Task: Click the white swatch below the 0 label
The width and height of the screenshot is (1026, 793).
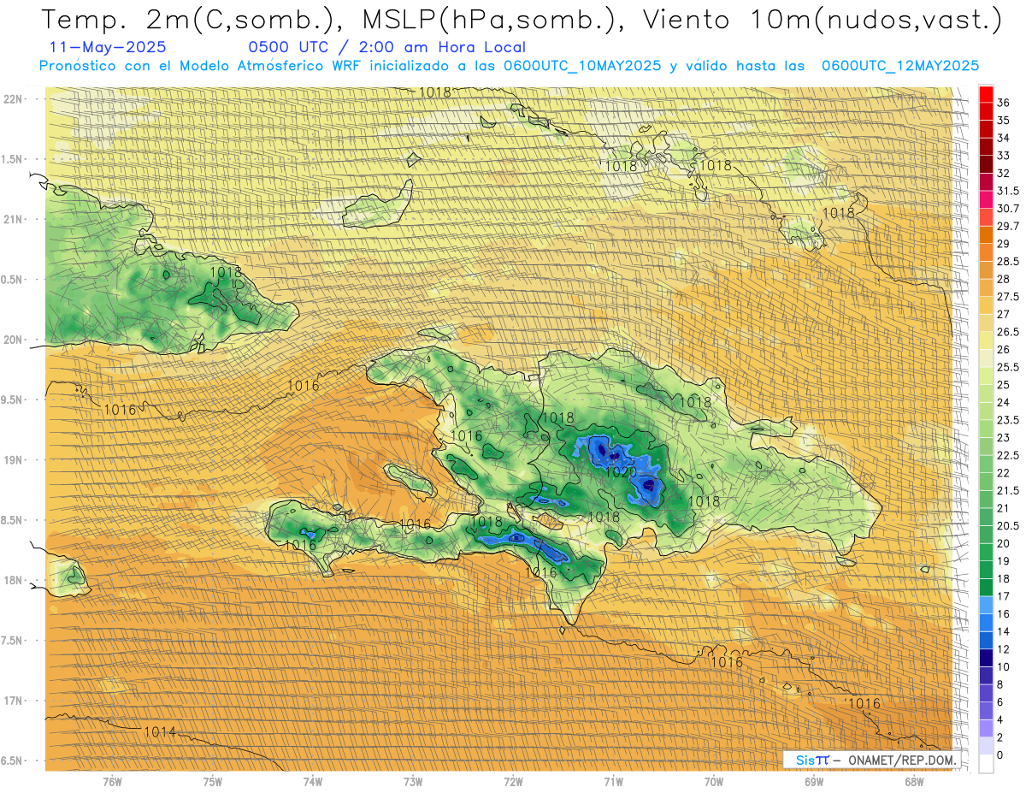Action: [x=986, y=764]
